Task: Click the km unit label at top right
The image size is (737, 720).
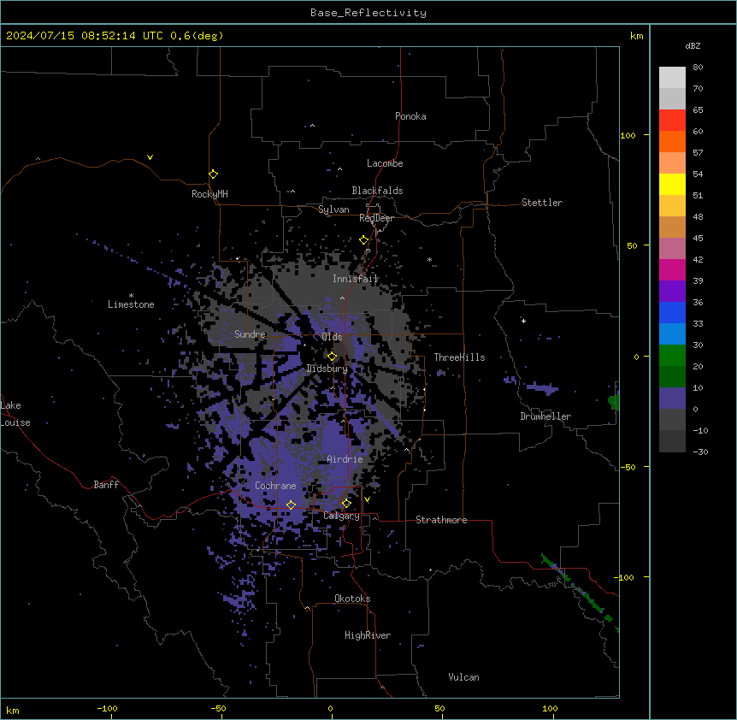Action: (636, 36)
